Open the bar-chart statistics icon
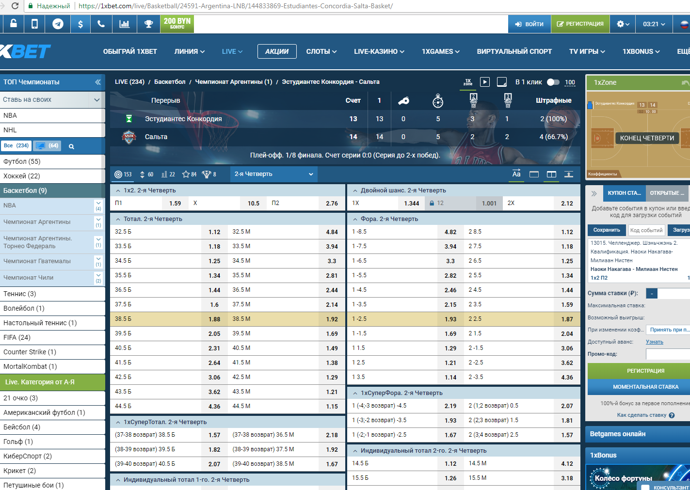 [125, 24]
